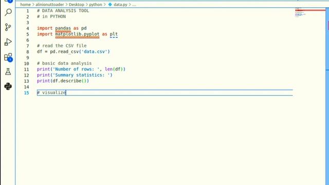
Task: Open the Extensions view
Action: [x=8, y=57]
